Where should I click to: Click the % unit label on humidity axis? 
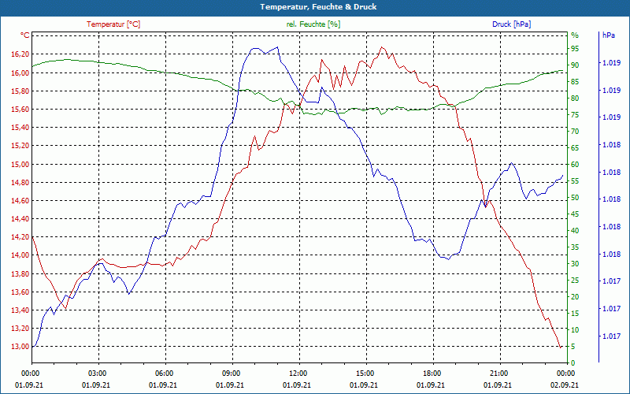pyautogui.click(x=575, y=35)
